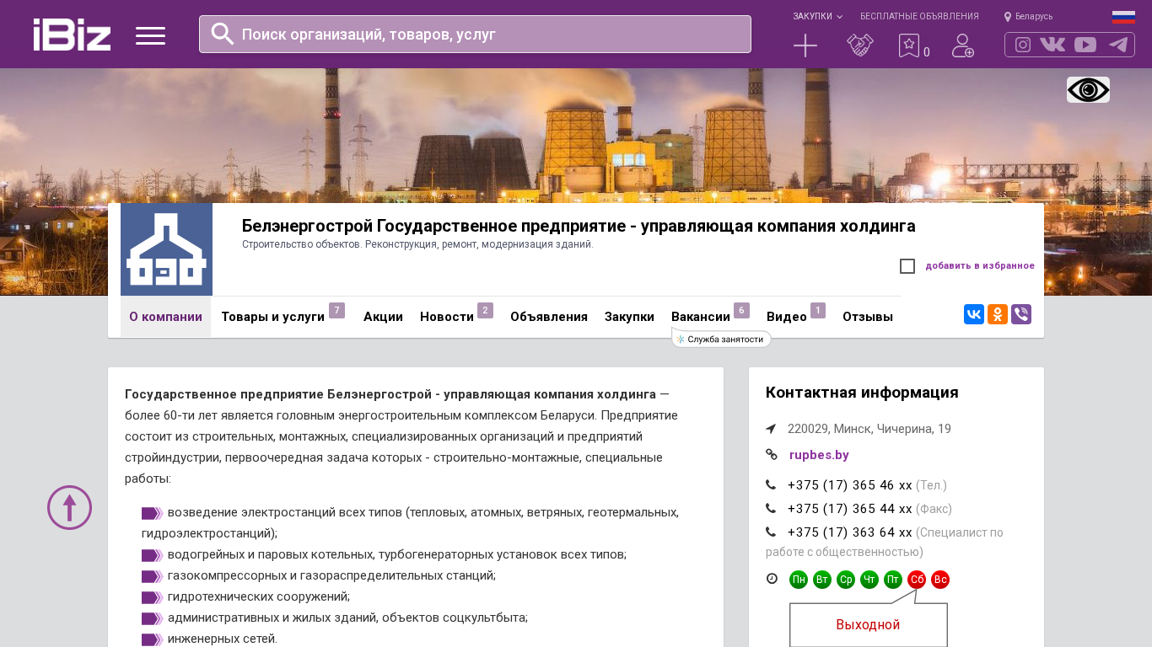Switch to the Товары и услуги tab

tap(273, 317)
